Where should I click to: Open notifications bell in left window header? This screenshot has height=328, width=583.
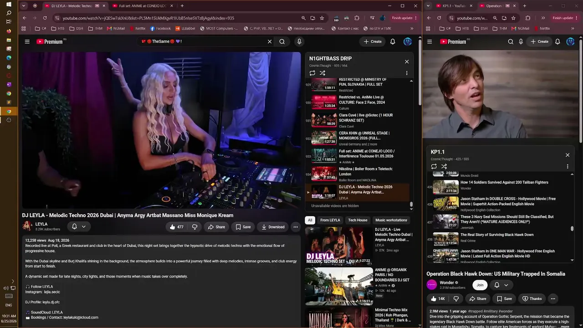coord(393,41)
